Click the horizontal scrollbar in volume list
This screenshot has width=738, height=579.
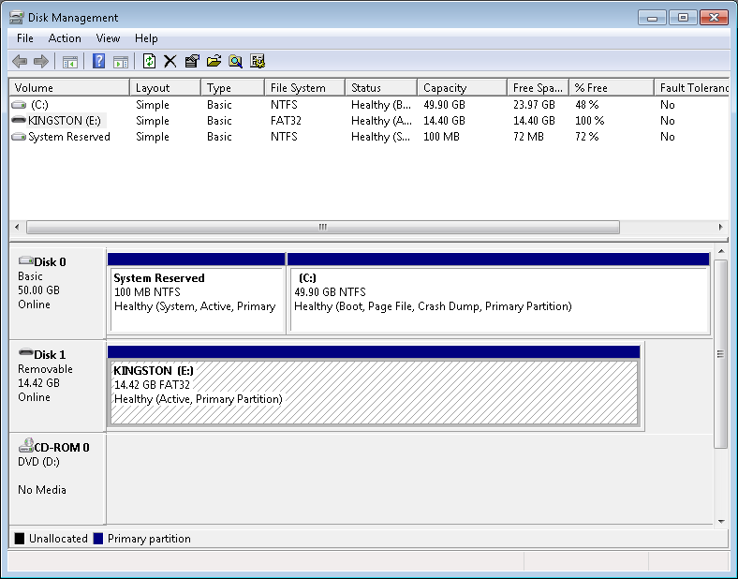click(x=323, y=227)
